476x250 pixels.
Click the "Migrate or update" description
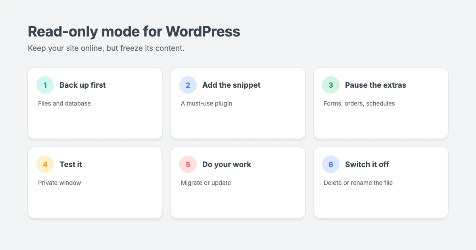point(206,183)
